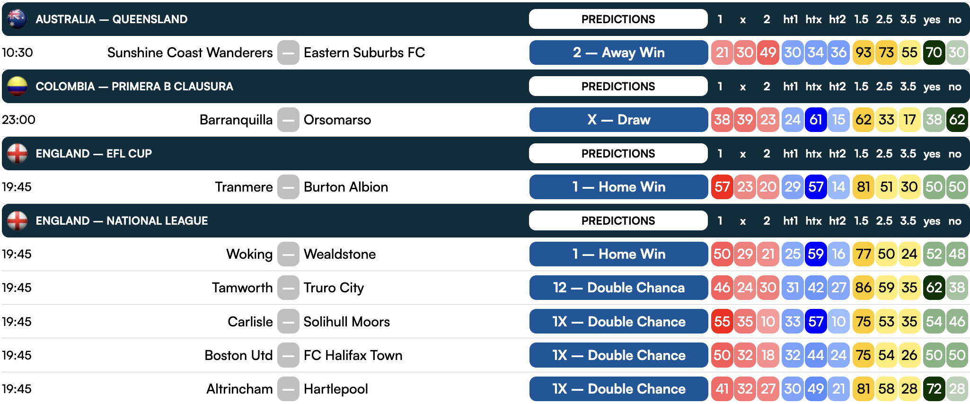Click the dark green 72 'yes' value for Altrincham
Screen dimensions: 970x404
click(x=934, y=389)
